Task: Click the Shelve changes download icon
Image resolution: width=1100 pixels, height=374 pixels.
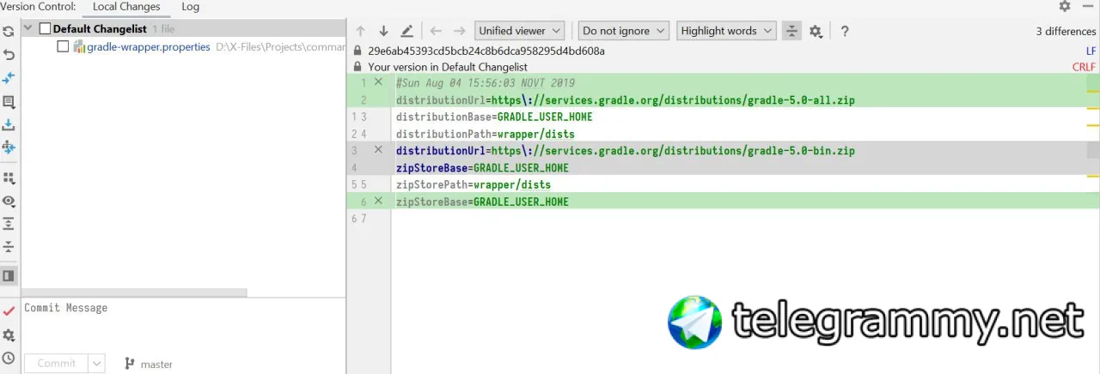Action: click(x=9, y=124)
